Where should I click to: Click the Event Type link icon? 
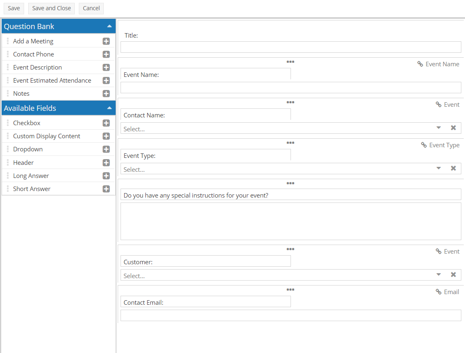424,145
